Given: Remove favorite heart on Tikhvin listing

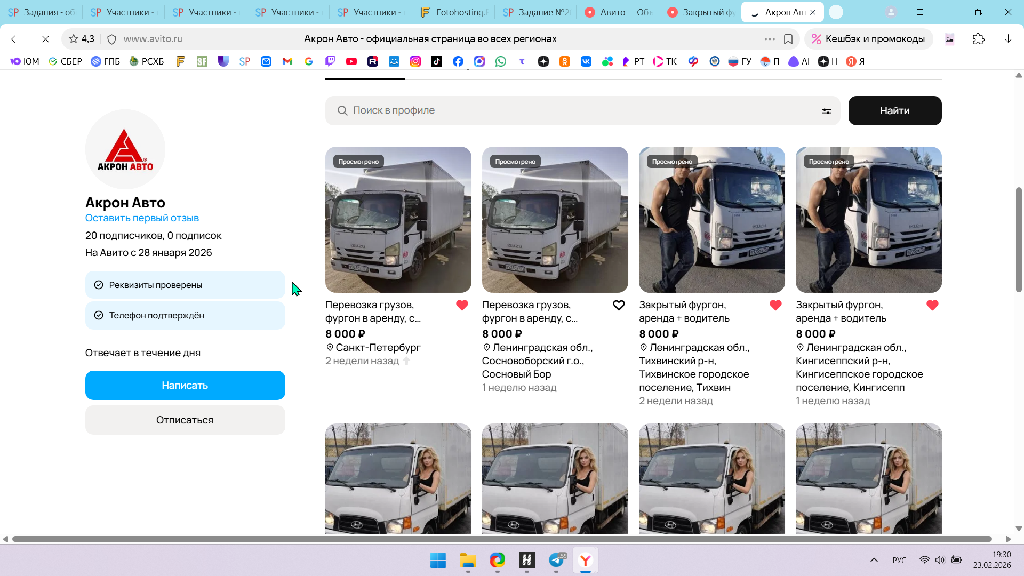Looking at the screenshot, I should coord(775,305).
